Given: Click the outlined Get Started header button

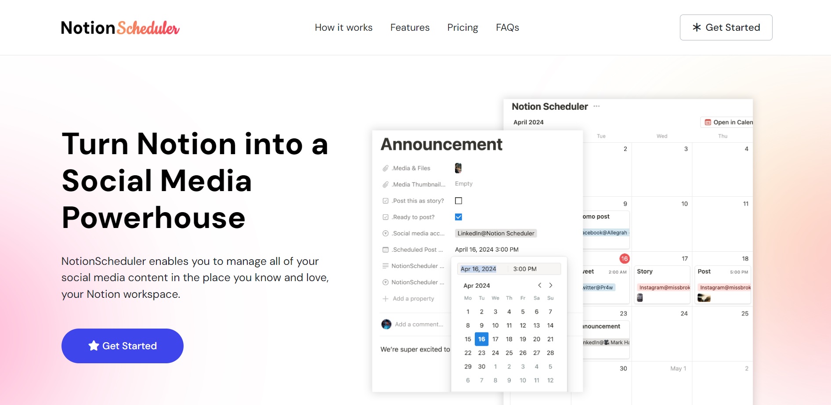Looking at the screenshot, I should coord(726,27).
